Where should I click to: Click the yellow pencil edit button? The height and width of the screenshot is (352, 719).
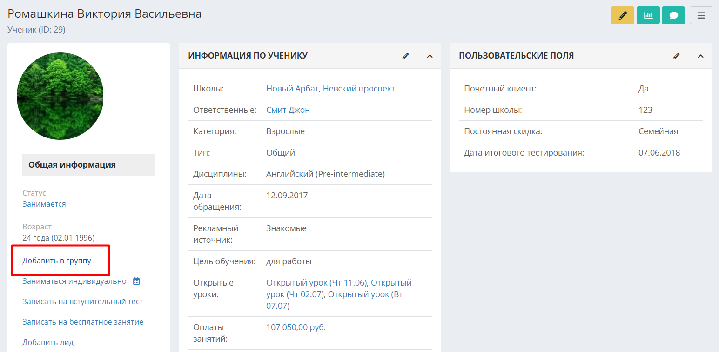tap(623, 15)
